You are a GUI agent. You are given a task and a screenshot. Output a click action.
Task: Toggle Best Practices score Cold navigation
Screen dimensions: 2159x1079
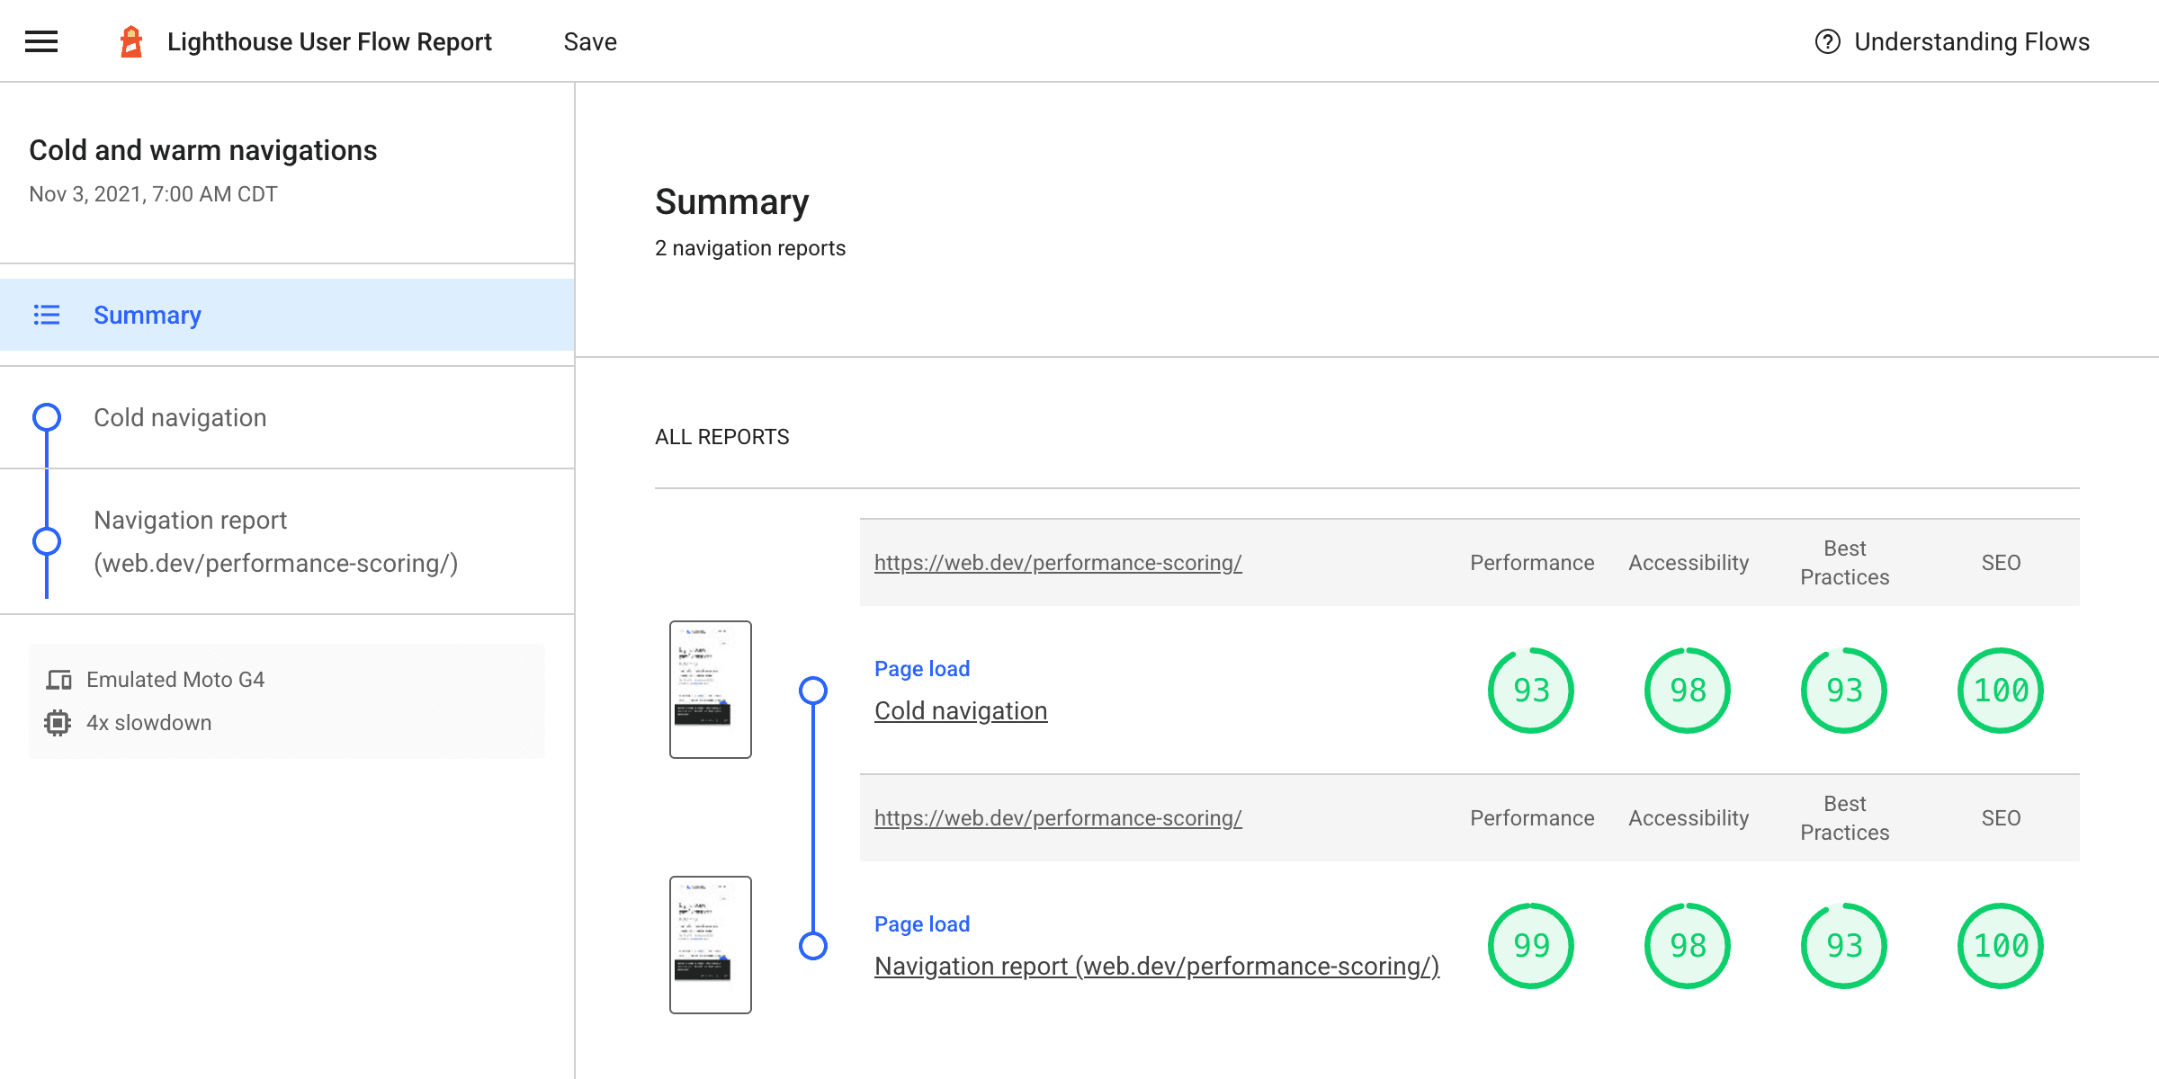1845,690
